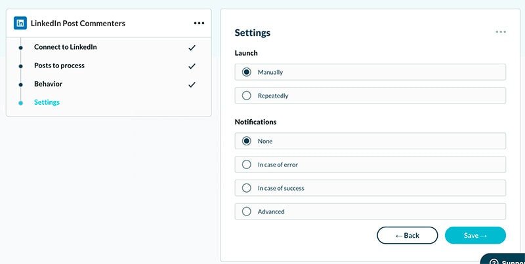Click the Support help icon
Image resolution: width=525 pixels, height=264 pixels.
click(494, 262)
